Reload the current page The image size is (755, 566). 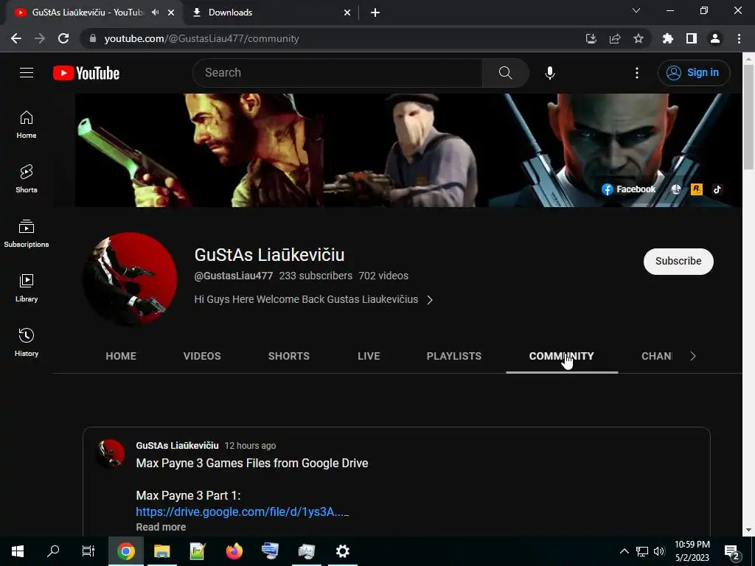63,38
